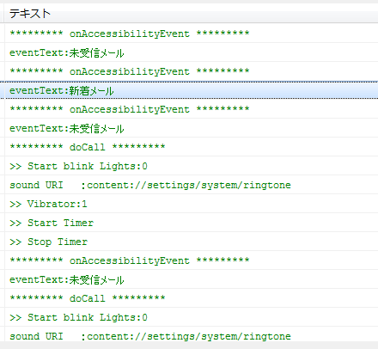Viewport: 378px width, 349px height.
Task: Select the highlighted eventText:新着メール log row
Action: [192, 90]
